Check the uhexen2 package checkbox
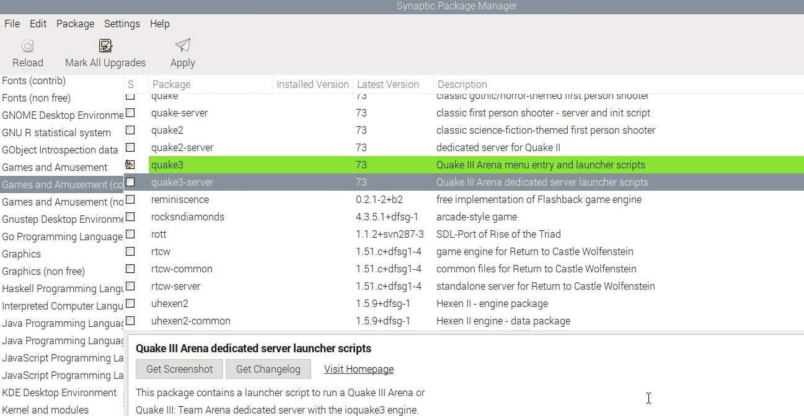Image resolution: width=804 pixels, height=416 pixels. tap(130, 303)
